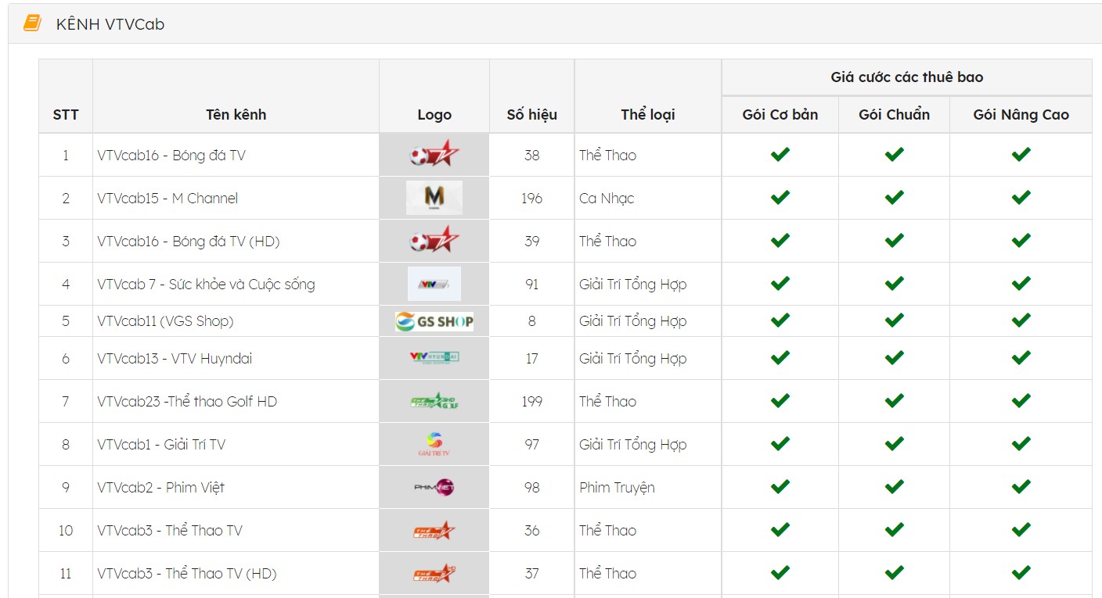1102x598 pixels.
Task: Click the VTVcab2 - Phim Việt channel name
Action: (161, 487)
